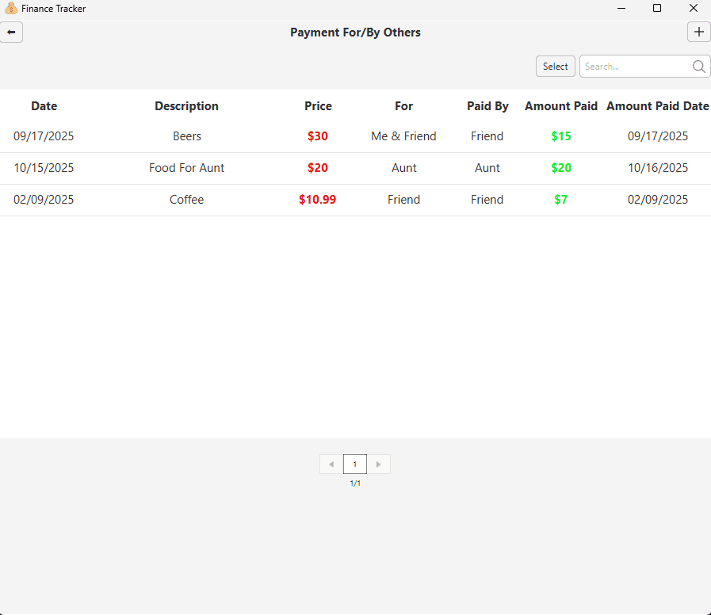Click the search magnifier icon
711x615 pixels.
tap(698, 67)
